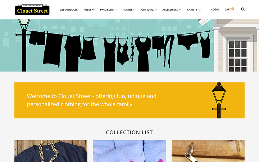The image size is (259, 162).
Task: Open the sweater with gold necklace collection
Action: [51, 151]
